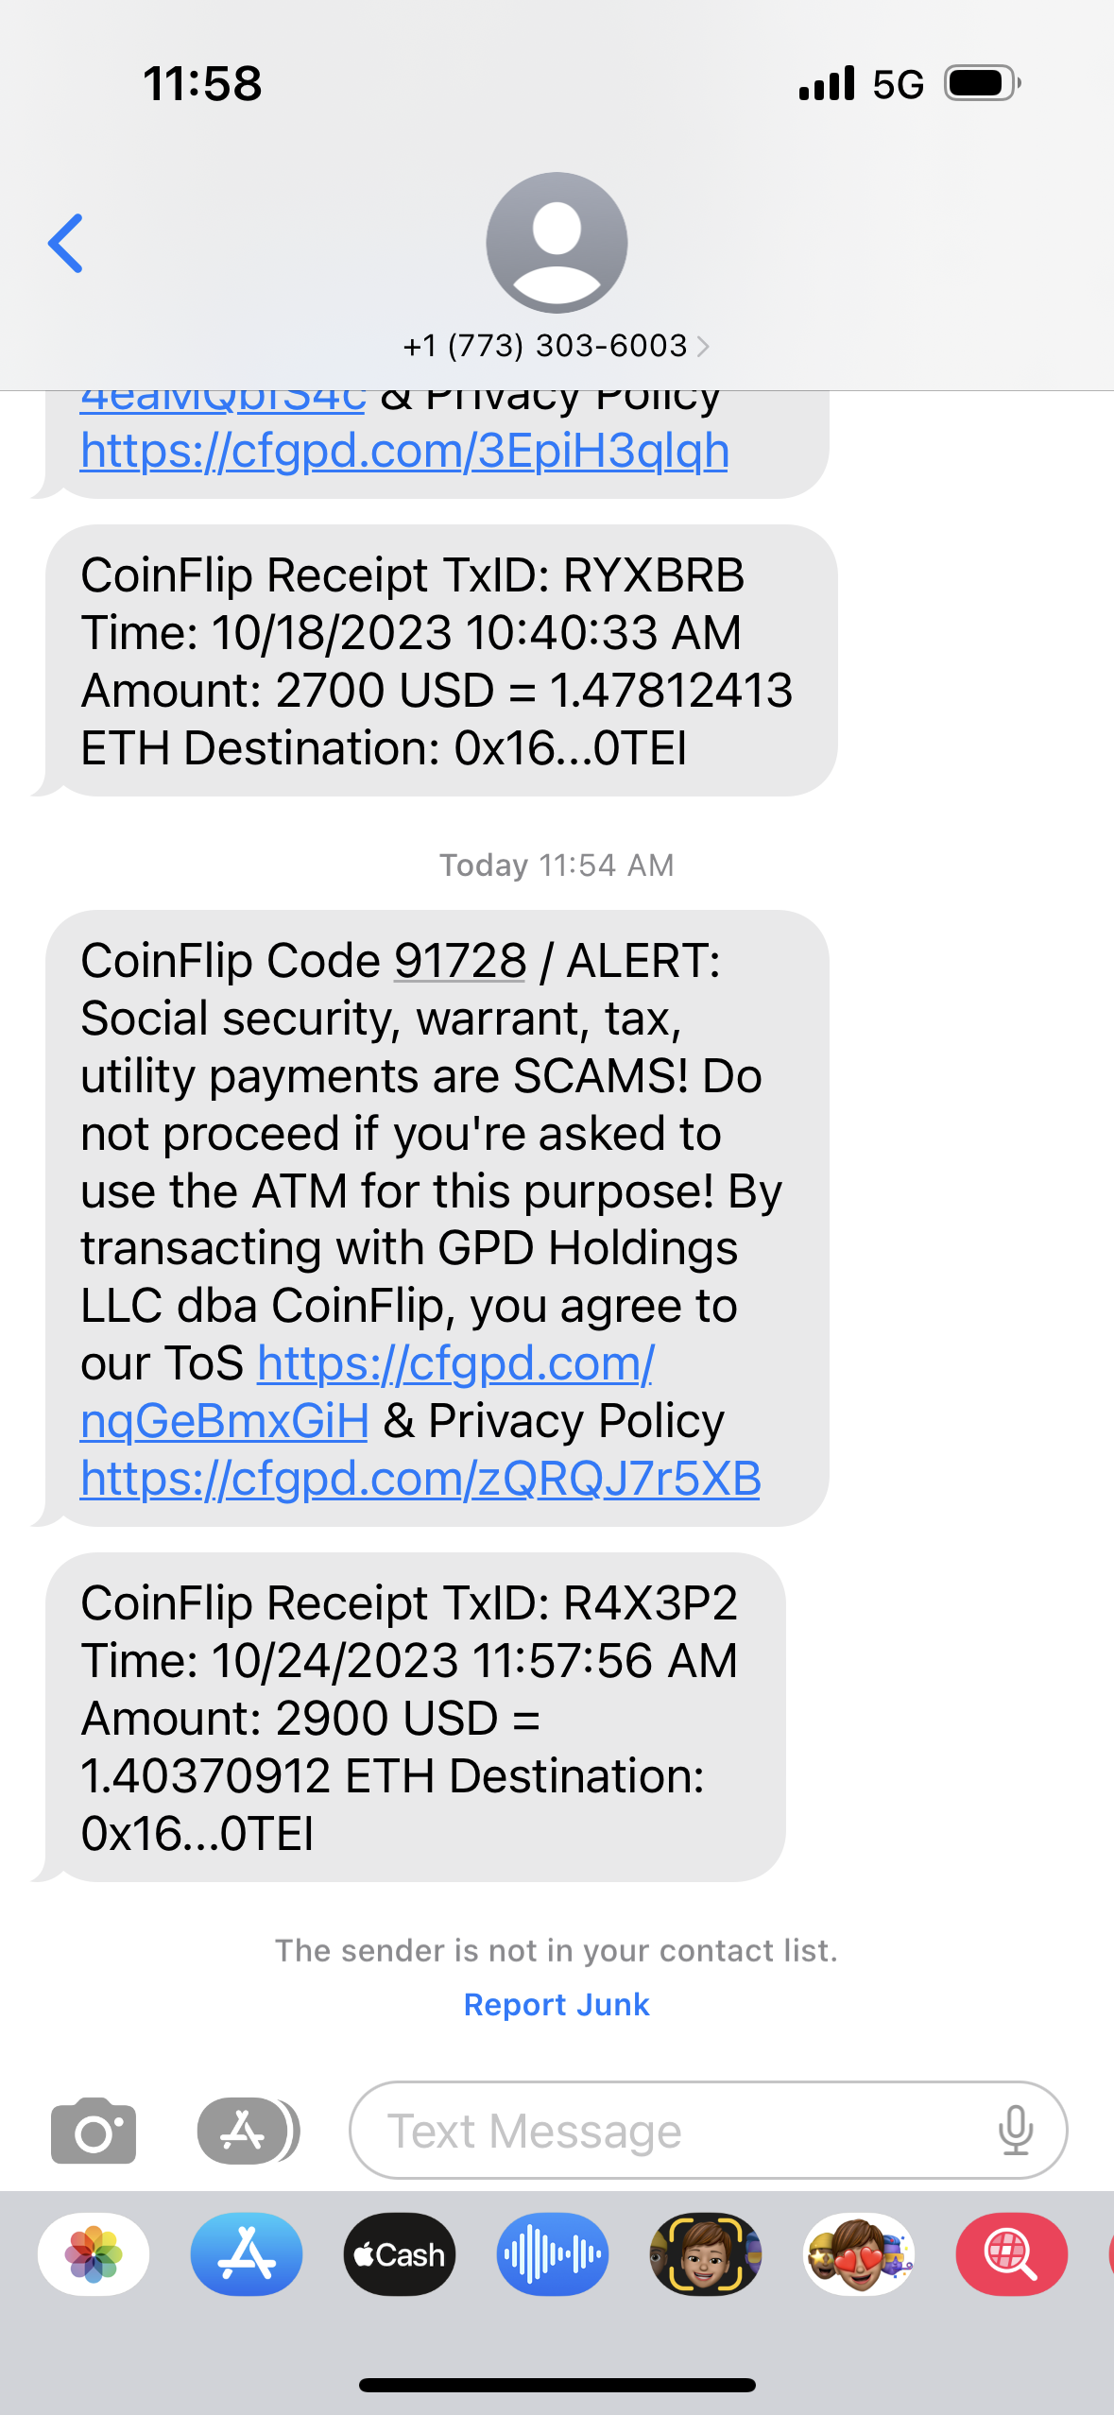Viewport: 1114px width, 2415px height.
Task: Open the App Store iMessage app
Action: [x=247, y=2254]
